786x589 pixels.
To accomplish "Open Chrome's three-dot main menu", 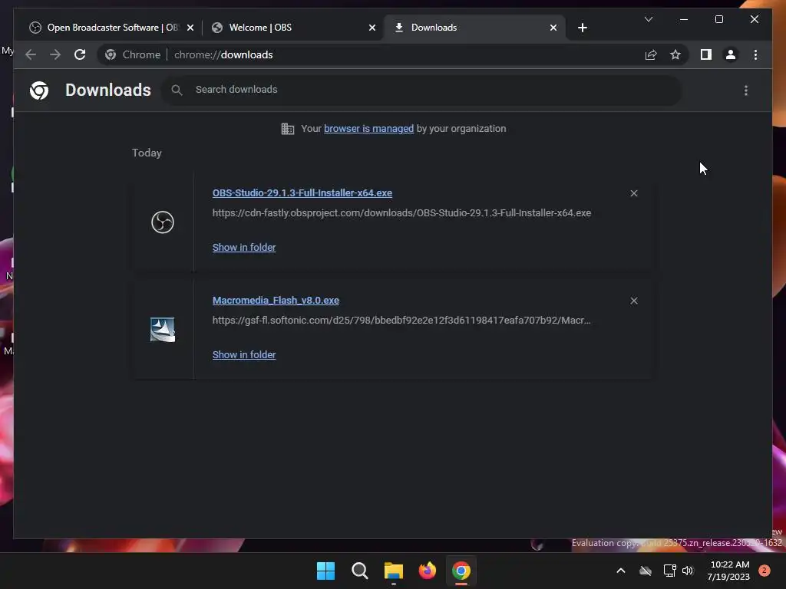I will (x=755, y=54).
